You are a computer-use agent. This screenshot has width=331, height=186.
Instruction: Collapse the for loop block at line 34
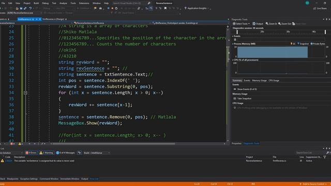pos(25,92)
